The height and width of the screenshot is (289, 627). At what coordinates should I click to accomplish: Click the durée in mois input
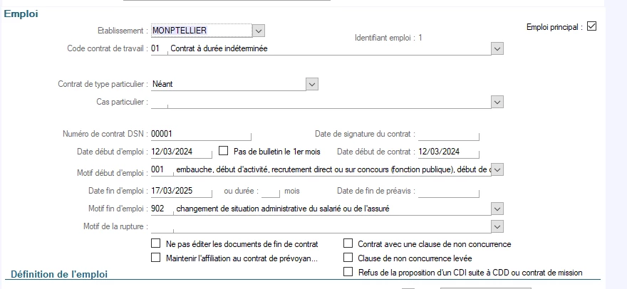(270, 191)
